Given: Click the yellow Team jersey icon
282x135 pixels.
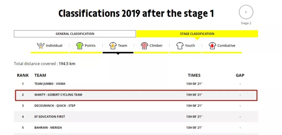Looking at the screenshot, I should [x=113, y=46].
